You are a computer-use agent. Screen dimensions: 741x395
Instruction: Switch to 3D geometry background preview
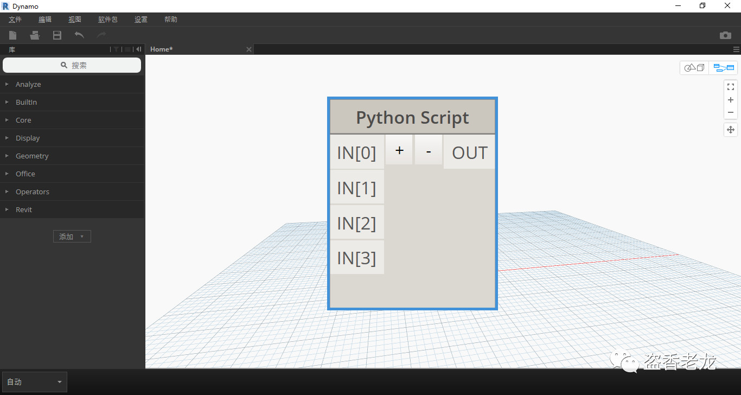coord(694,68)
